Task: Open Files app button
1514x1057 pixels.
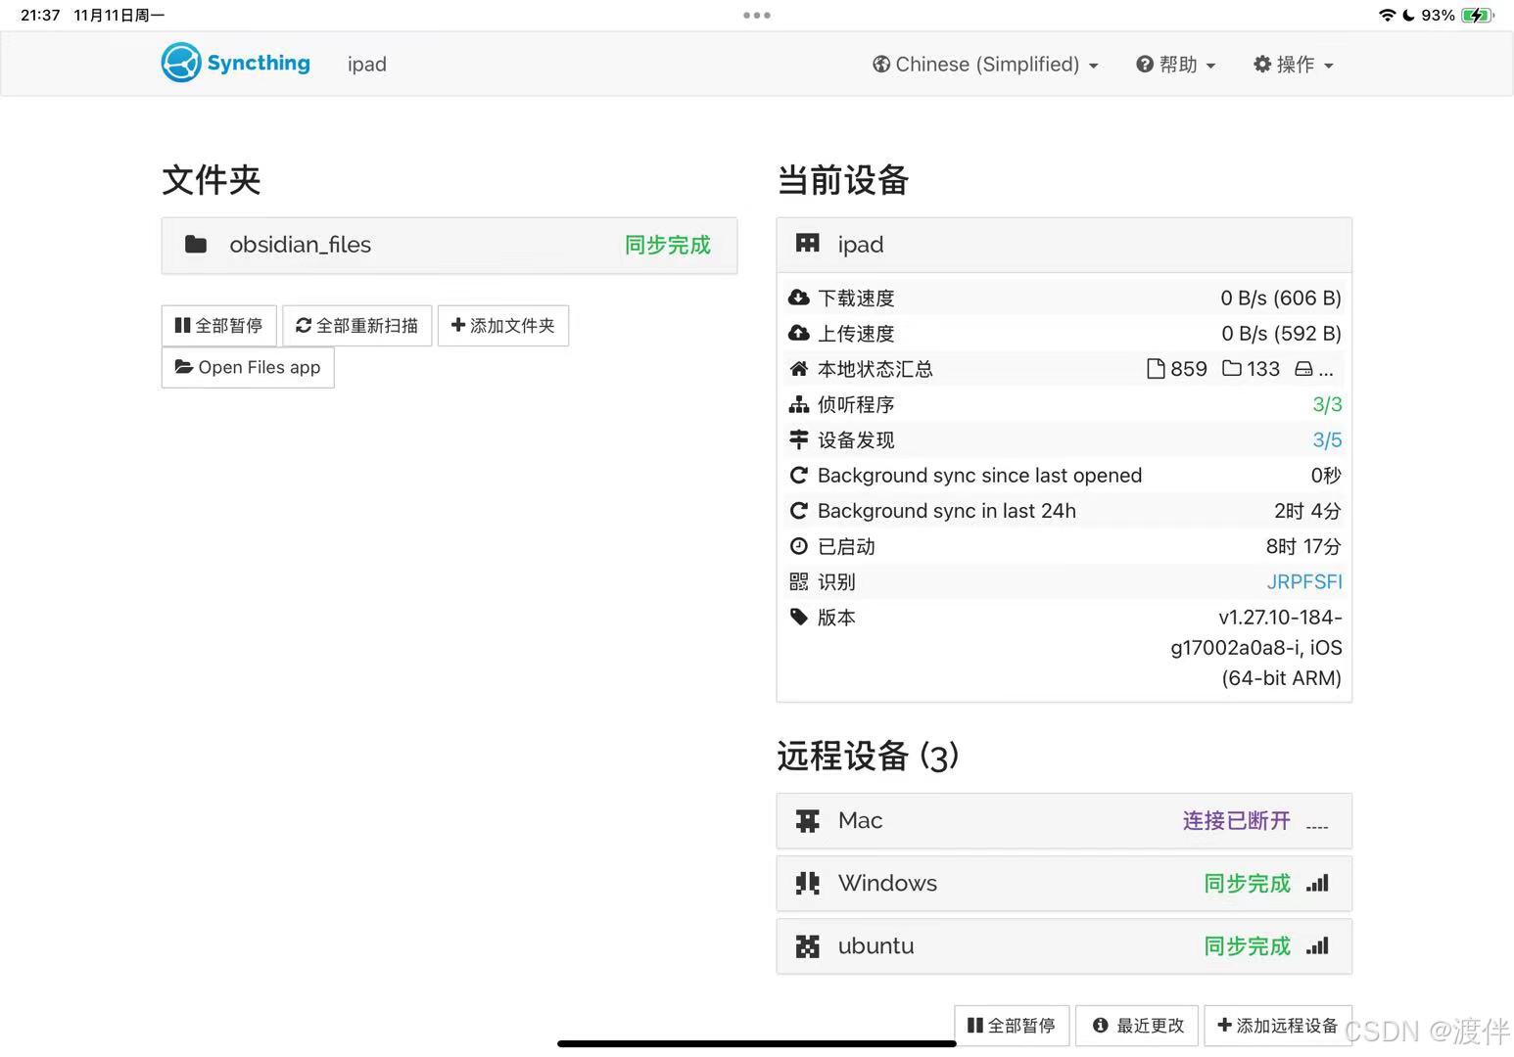Action: coord(248,367)
